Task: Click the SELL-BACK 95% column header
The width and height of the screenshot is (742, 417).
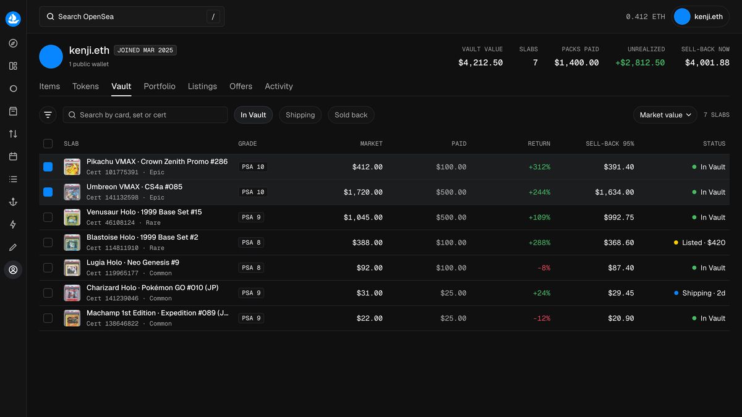Action: click(610, 144)
